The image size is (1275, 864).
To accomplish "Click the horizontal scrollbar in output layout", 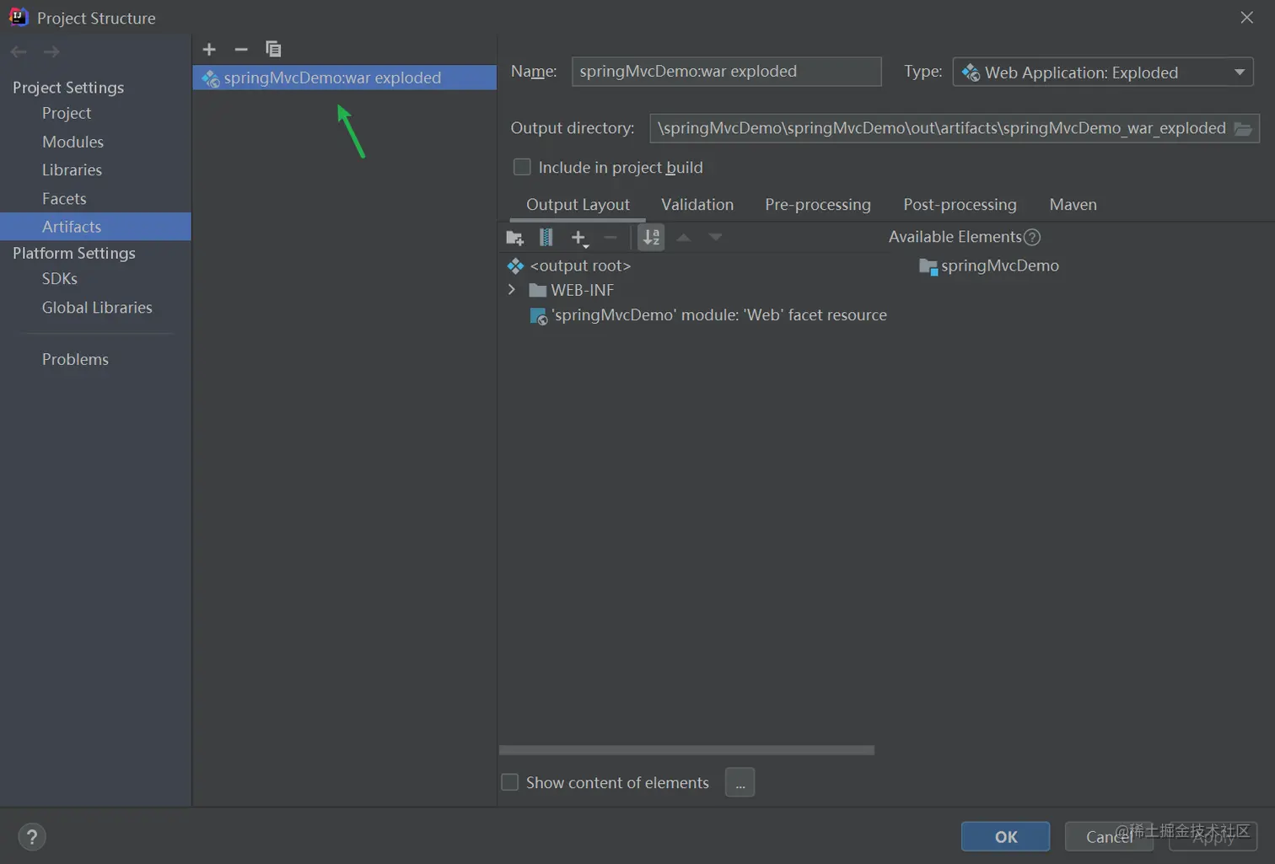I will 686,749.
